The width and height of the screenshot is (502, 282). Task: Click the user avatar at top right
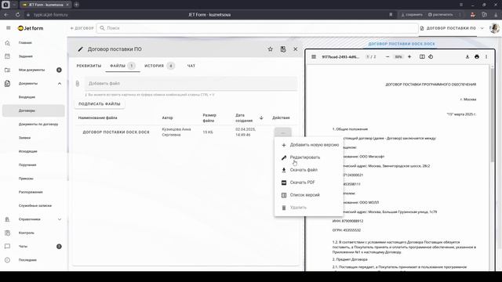pos(495,28)
